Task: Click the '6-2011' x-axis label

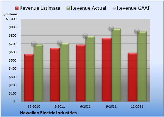Action: click(x=85, y=106)
